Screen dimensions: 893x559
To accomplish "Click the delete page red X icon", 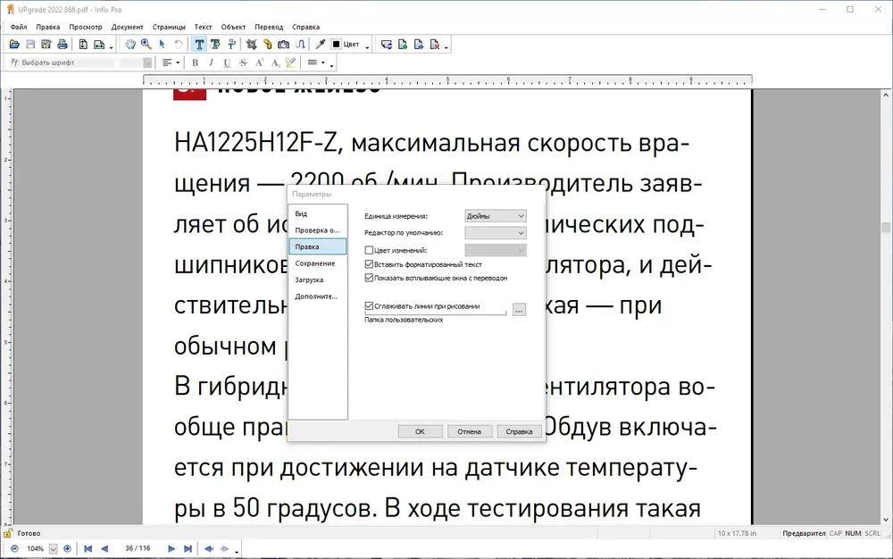I will point(435,45).
